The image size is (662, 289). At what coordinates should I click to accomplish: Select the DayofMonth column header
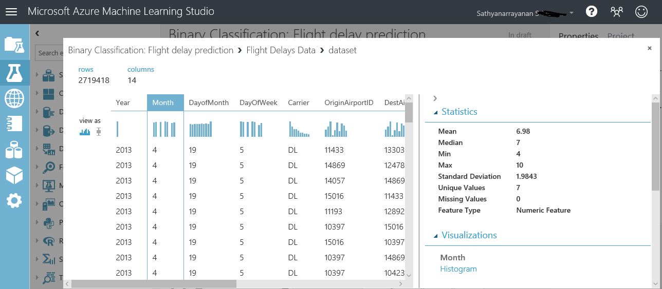coord(209,102)
